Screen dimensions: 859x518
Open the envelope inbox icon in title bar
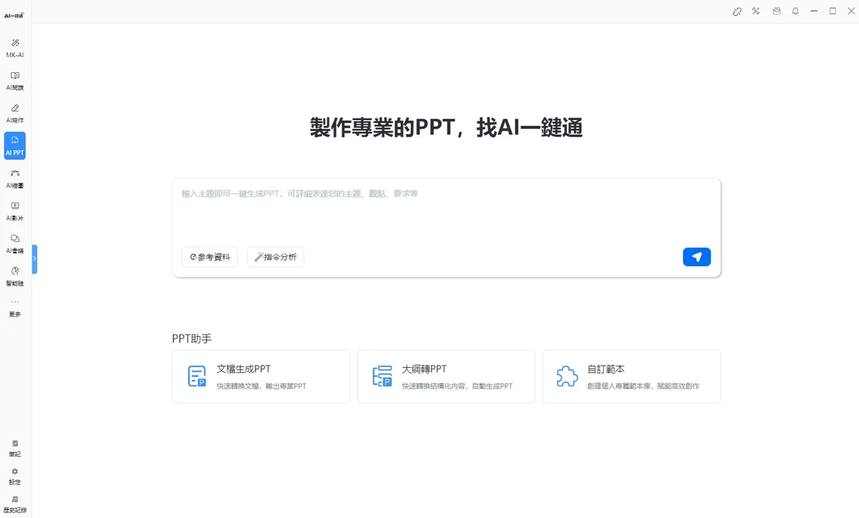(777, 11)
